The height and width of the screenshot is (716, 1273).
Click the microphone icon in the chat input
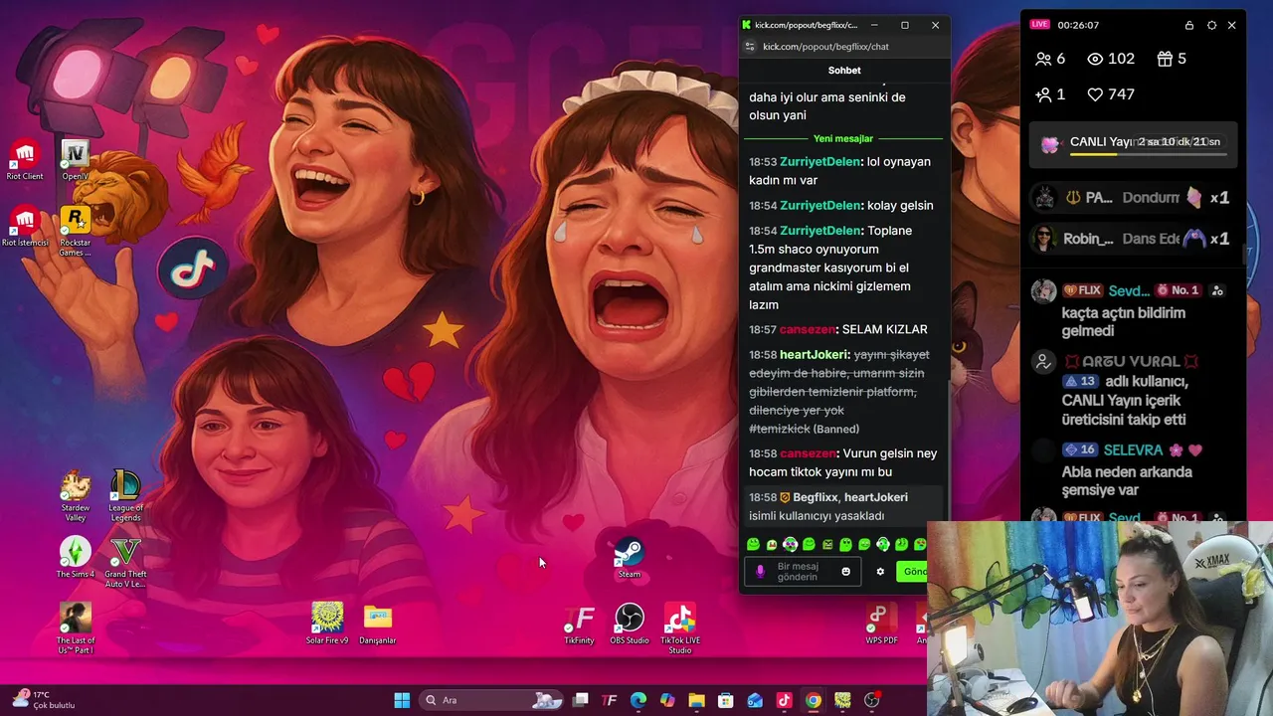761,572
